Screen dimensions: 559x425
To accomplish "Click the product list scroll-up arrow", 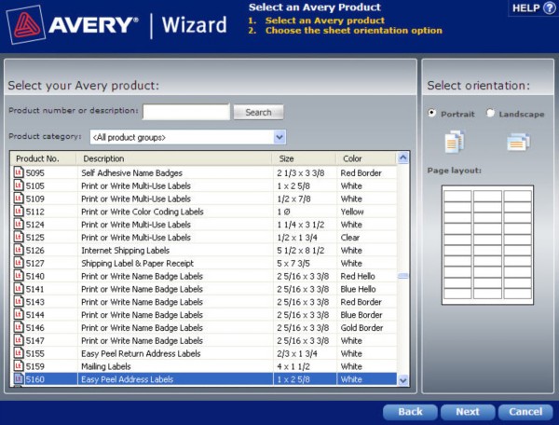I will click(x=402, y=158).
